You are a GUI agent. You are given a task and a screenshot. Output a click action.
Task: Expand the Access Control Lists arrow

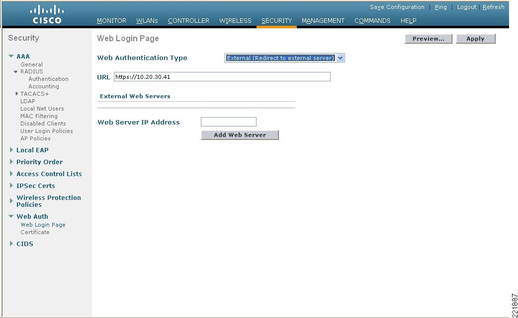tap(11, 174)
